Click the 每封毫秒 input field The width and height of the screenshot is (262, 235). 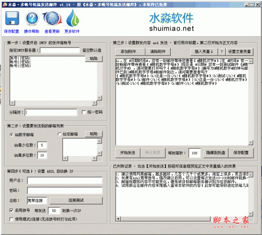[194, 153]
